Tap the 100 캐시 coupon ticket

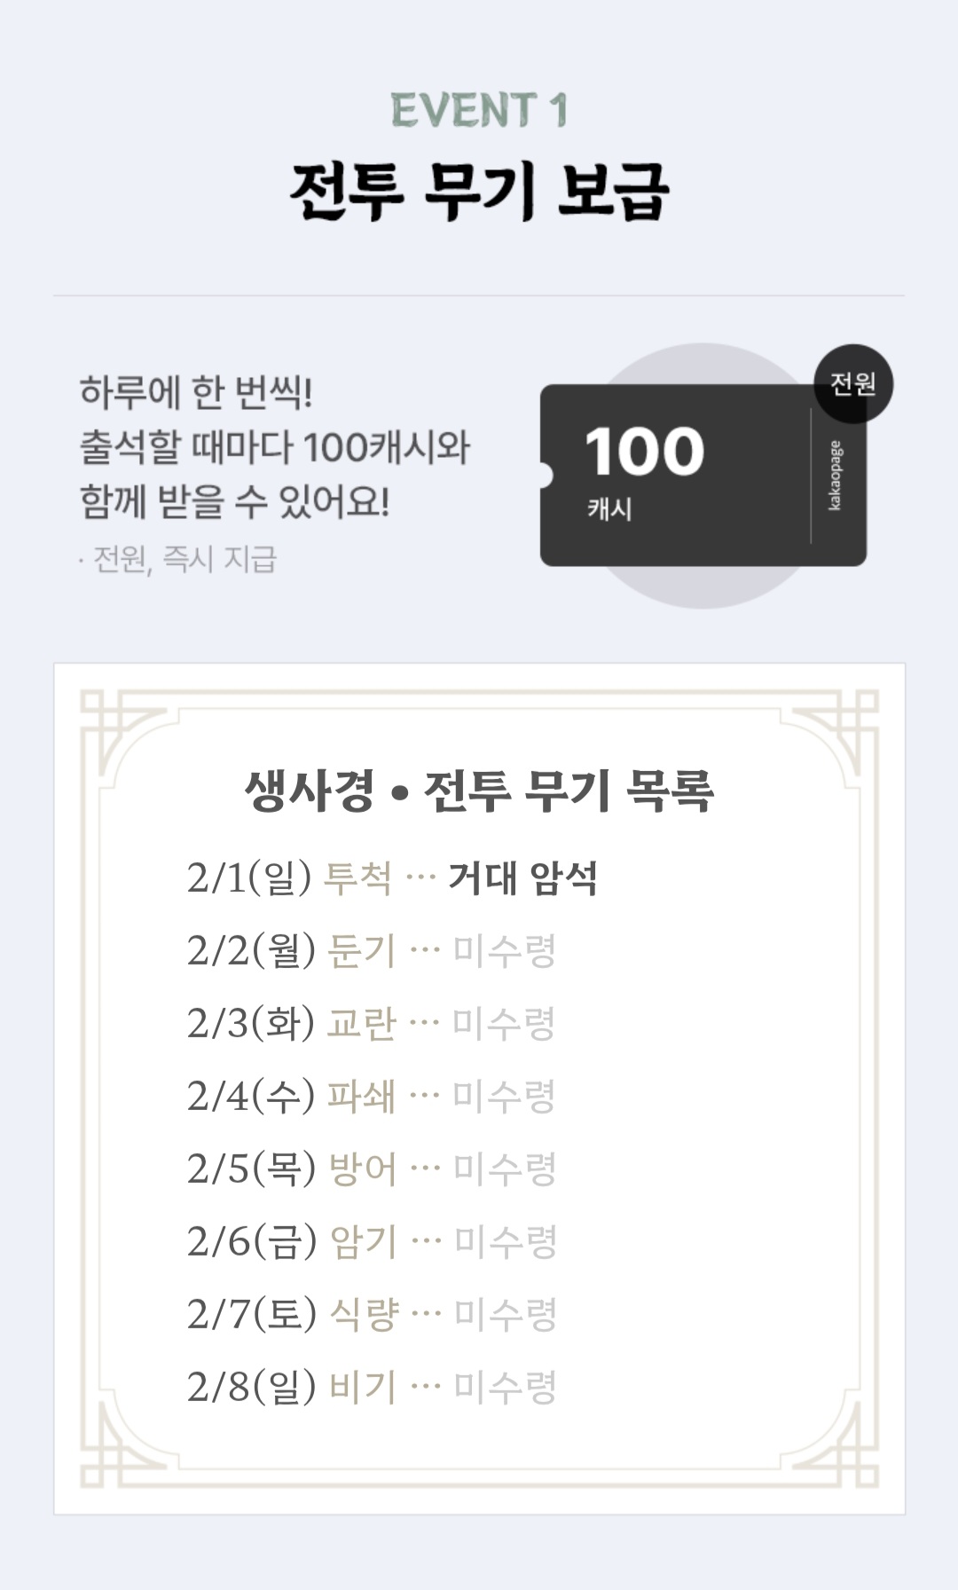coord(674,475)
